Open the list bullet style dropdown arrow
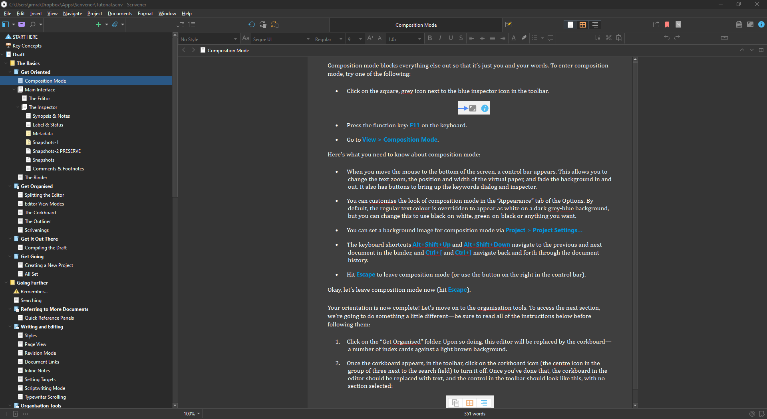The width and height of the screenshot is (767, 419). pos(542,38)
